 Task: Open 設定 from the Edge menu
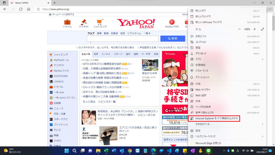click(x=227, y=131)
